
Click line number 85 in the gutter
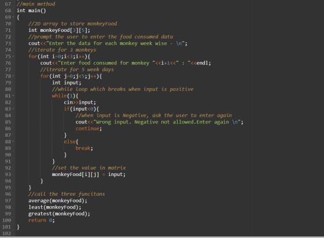[8, 122]
